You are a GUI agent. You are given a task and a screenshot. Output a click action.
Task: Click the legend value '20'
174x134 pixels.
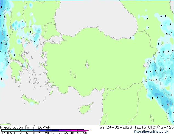pyautogui.click(x=47, y=133)
